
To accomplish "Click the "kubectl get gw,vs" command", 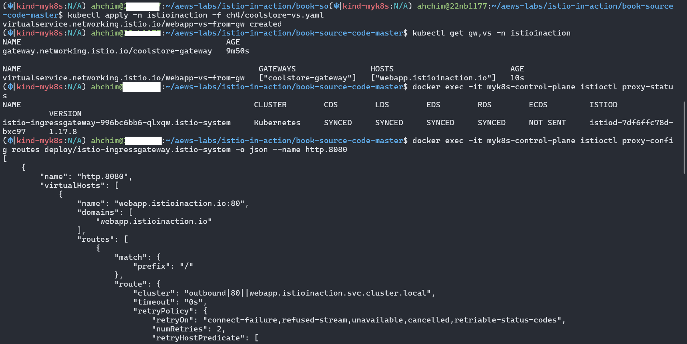I will pos(452,33).
